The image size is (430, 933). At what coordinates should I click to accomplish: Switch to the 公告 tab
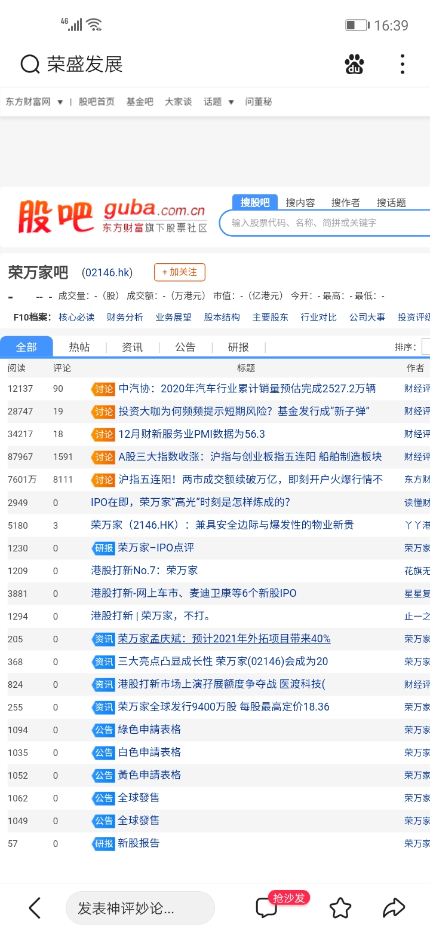point(185,347)
